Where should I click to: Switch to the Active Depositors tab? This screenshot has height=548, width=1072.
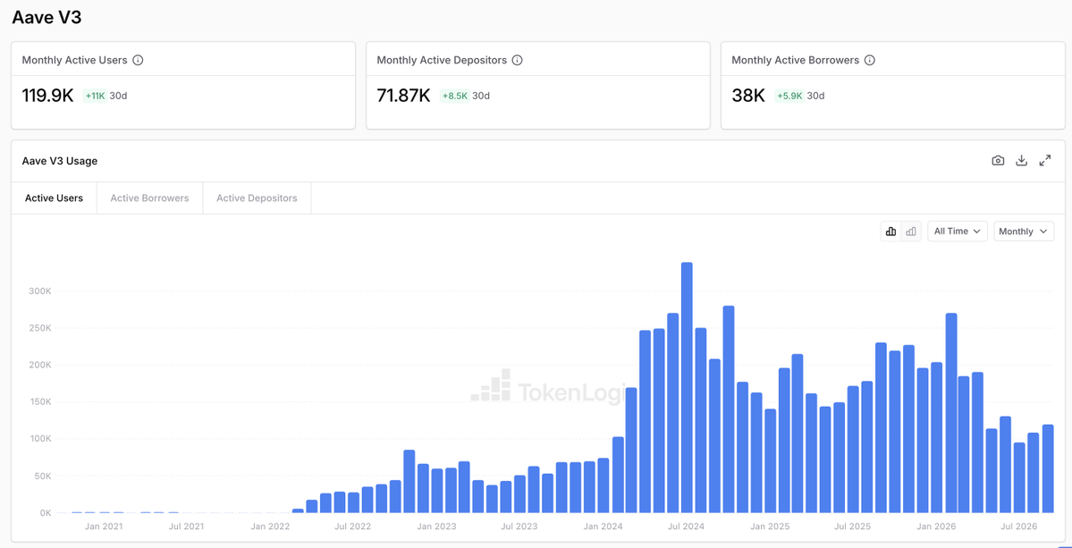(x=257, y=198)
